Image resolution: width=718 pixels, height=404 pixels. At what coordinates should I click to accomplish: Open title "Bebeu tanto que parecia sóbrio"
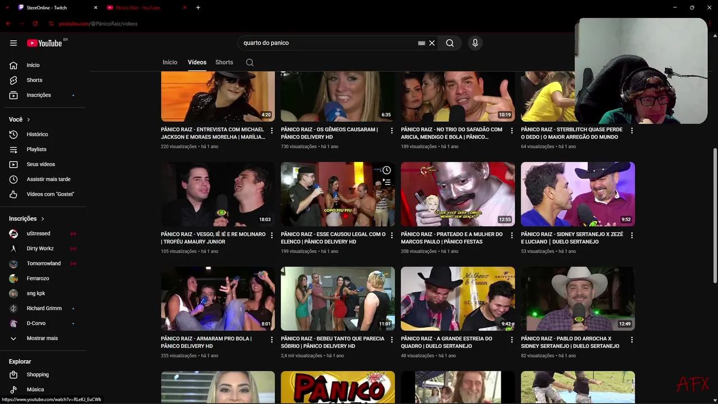pyautogui.click(x=333, y=342)
